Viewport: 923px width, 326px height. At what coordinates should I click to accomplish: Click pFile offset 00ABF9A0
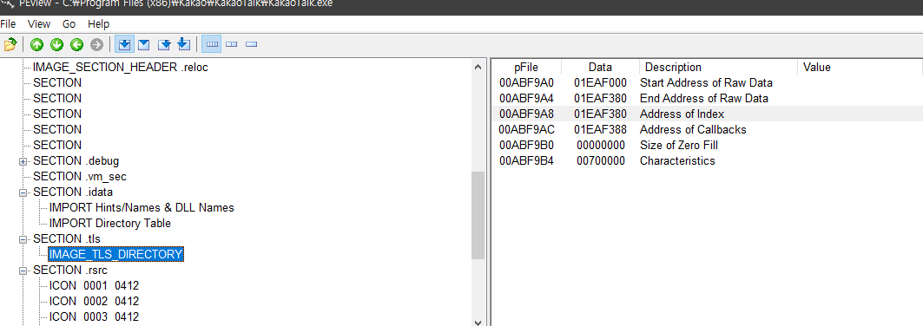[x=526, y=83]
